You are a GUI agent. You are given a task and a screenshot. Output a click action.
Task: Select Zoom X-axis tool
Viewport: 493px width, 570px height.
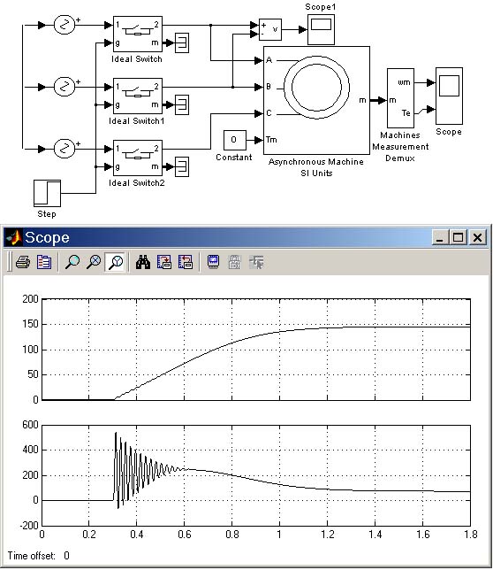click(94, 262)
